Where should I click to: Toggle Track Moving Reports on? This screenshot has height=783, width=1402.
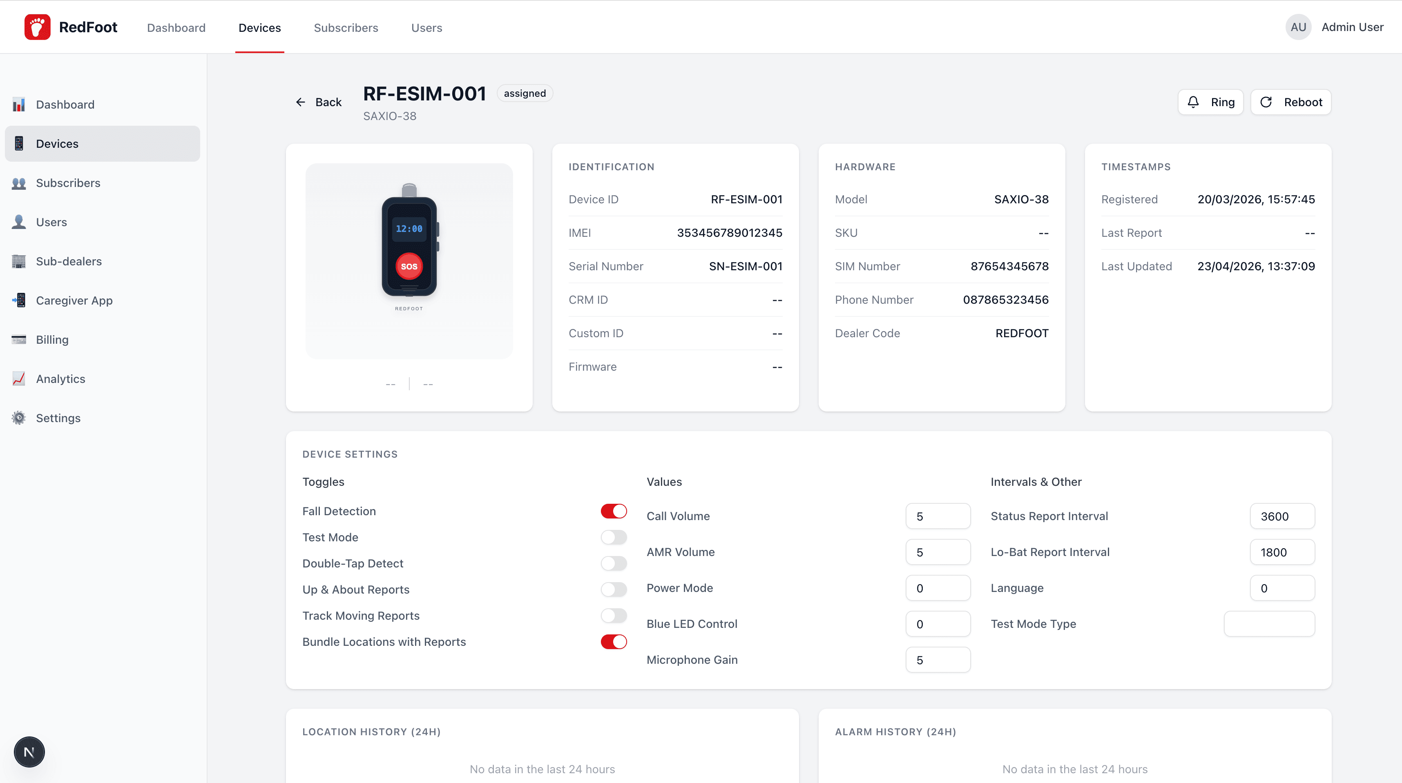[614, 616]
